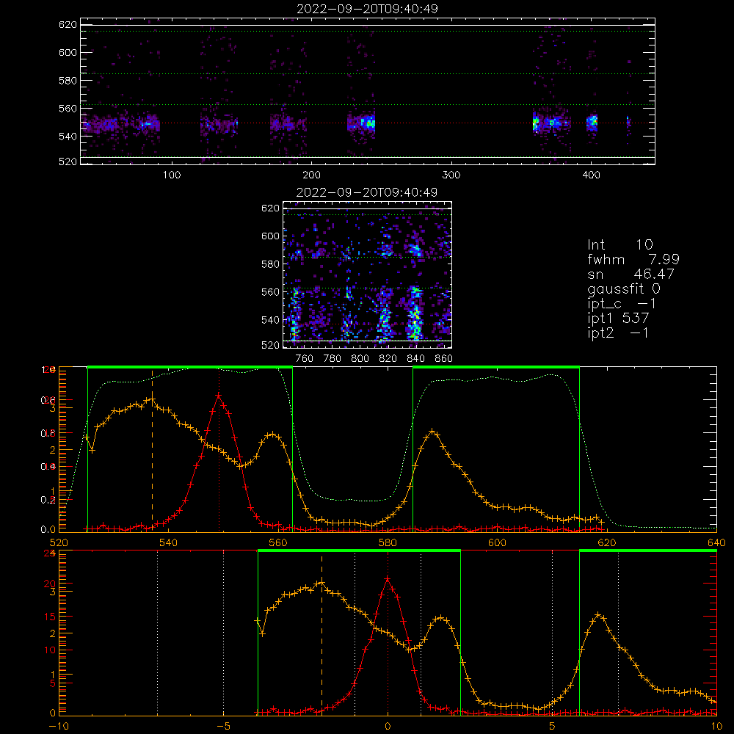The width and height of the screenshot is (734, 734).
Task: Click the bright emission blob near x=360 in top spectrogram
Action: 536,123
